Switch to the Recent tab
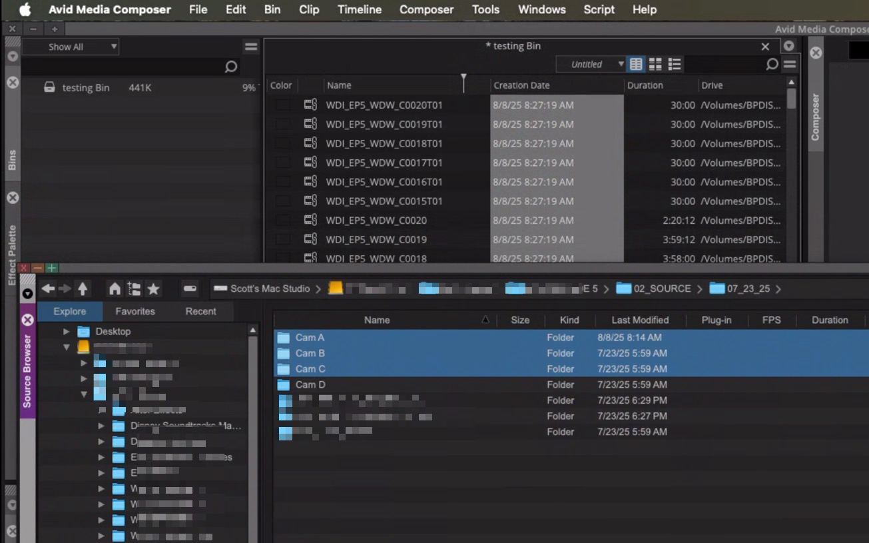Image resolution: width=869 pixels, height=543 pixels. (200, 311)
